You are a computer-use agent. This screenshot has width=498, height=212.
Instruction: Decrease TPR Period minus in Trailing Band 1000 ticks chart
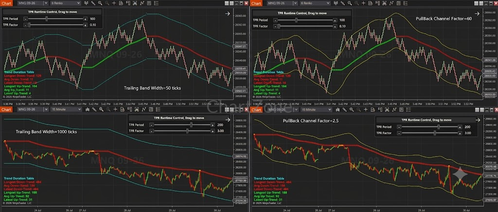click(152, 125)
